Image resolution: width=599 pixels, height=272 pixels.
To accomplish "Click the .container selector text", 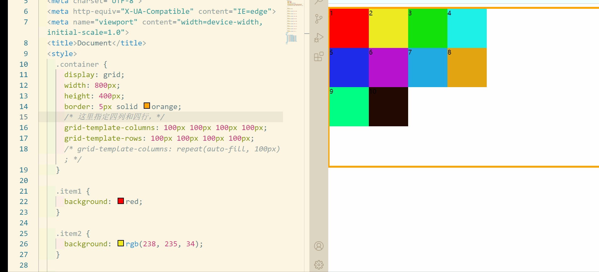I will tap(77, 64).
